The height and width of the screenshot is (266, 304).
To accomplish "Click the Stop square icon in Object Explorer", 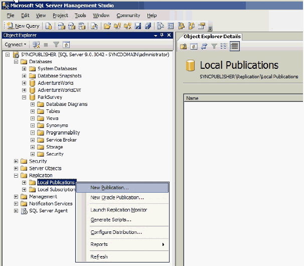I will (x=46, y=45).
